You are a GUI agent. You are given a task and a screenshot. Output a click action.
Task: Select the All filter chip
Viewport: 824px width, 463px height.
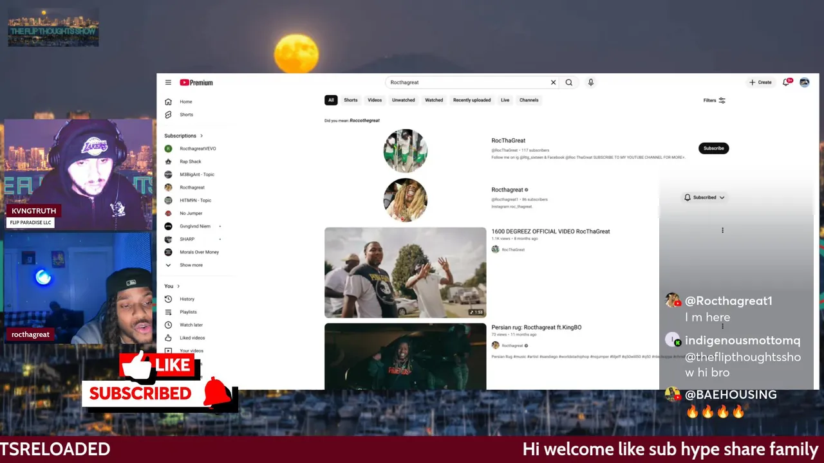point(331,100)
